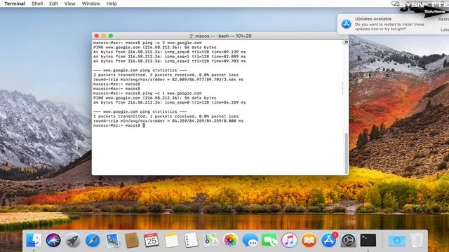Zoom Terminal with the green button
Screen dimensions: 449x252
pos(111,36)
